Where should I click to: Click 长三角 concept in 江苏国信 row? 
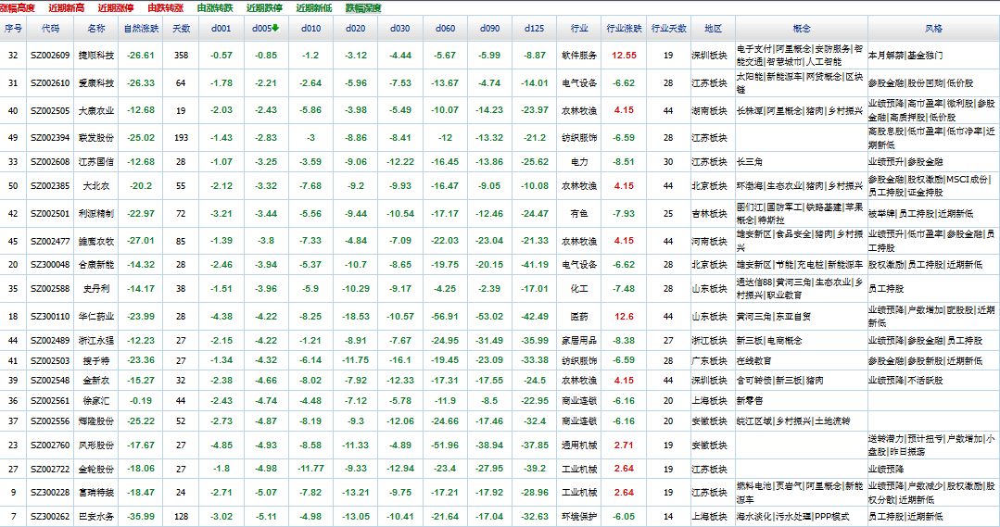[750, 162]
